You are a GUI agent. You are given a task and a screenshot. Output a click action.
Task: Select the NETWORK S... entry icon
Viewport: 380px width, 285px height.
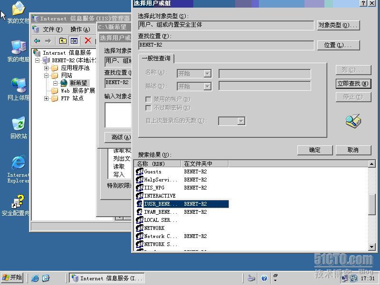pos(140,244)
